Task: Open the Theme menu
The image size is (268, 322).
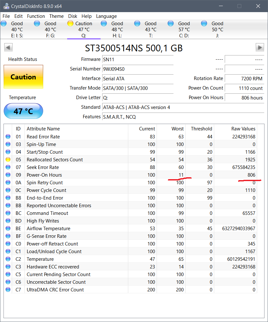Action: point(56,16)
